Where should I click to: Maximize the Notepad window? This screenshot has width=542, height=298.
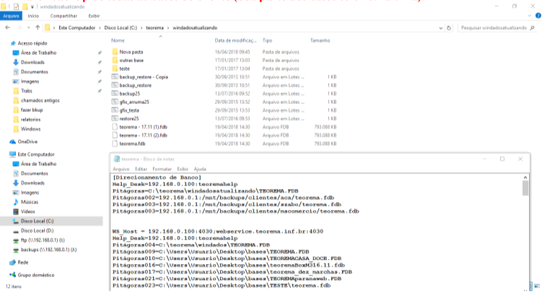pos(502,159)
